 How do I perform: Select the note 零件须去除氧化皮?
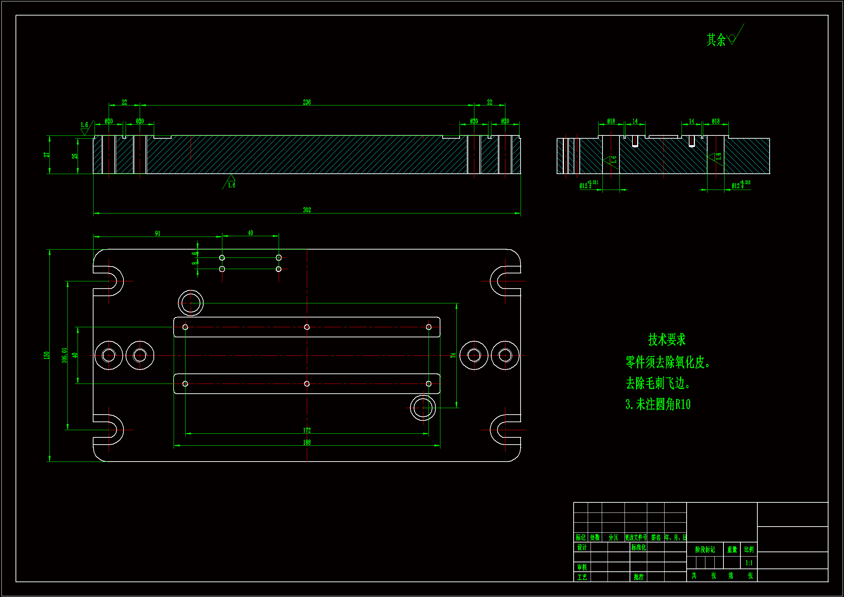coord(667,362)
